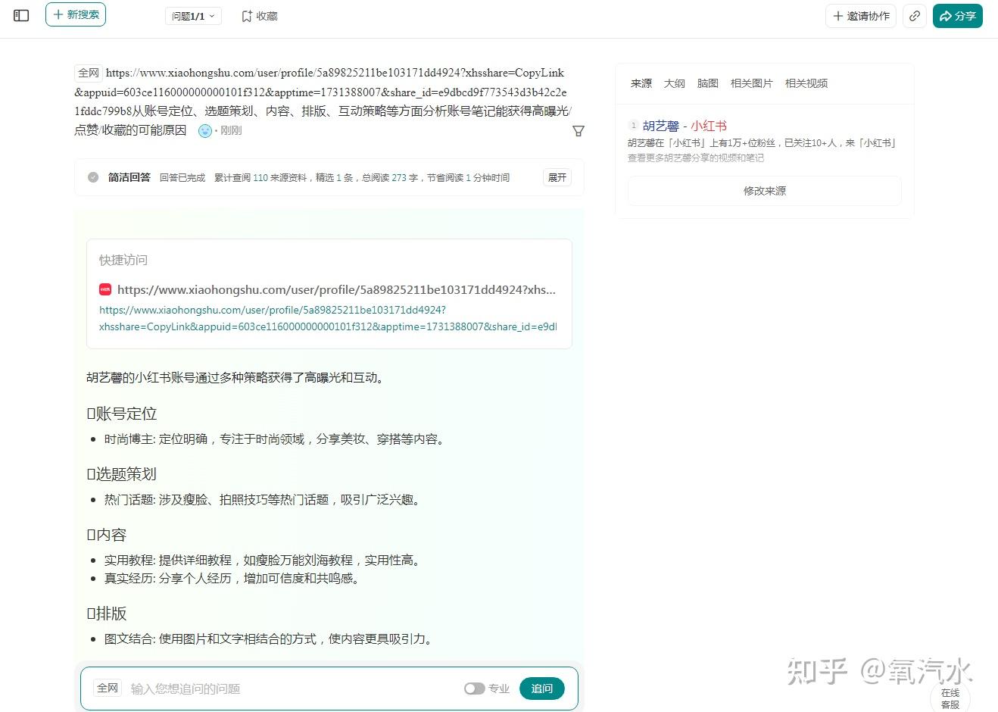Click the 全网 scope selector in input box
The height and width of the screenshot is (712, 998).
coord(108,688)
